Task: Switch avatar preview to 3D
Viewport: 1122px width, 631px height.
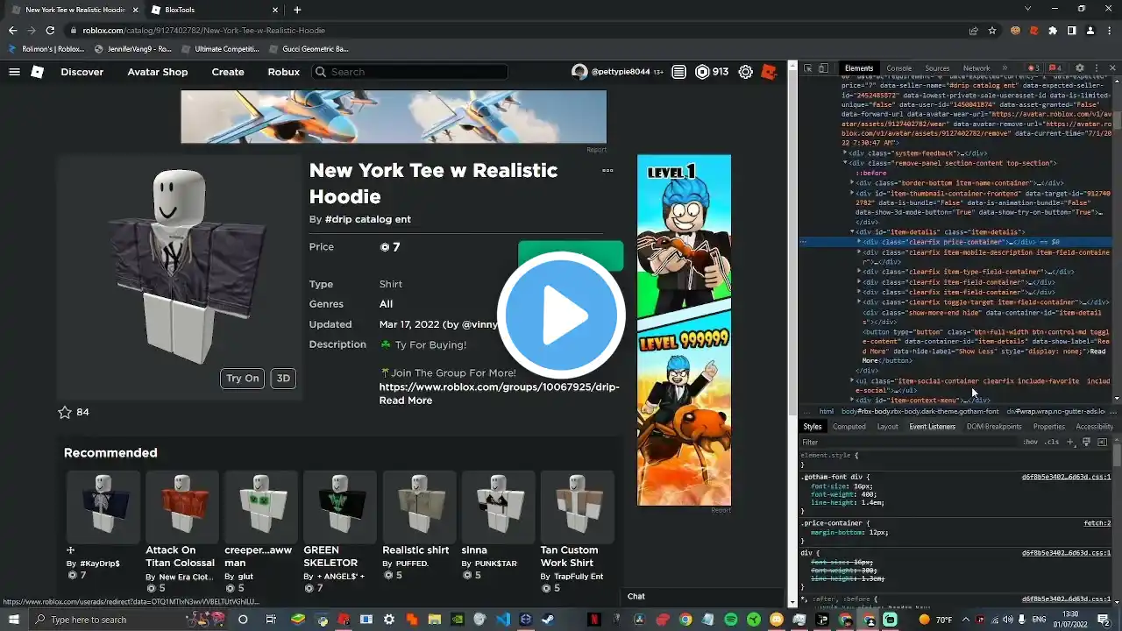Action: 283,379
